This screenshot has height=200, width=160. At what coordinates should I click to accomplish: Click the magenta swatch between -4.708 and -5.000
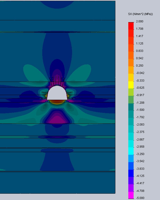[131, 195]
